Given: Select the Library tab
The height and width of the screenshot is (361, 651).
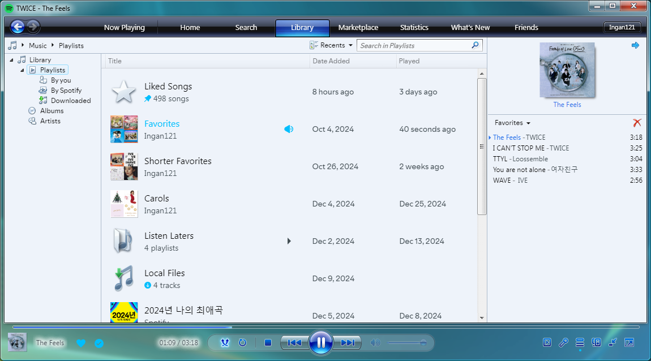Looking at the screenshot, I should (302, 28).
